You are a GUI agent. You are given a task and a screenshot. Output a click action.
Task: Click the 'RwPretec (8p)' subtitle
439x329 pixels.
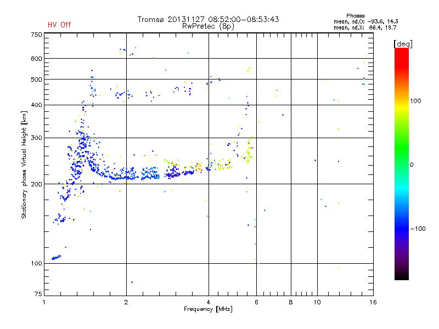(208, 26)
